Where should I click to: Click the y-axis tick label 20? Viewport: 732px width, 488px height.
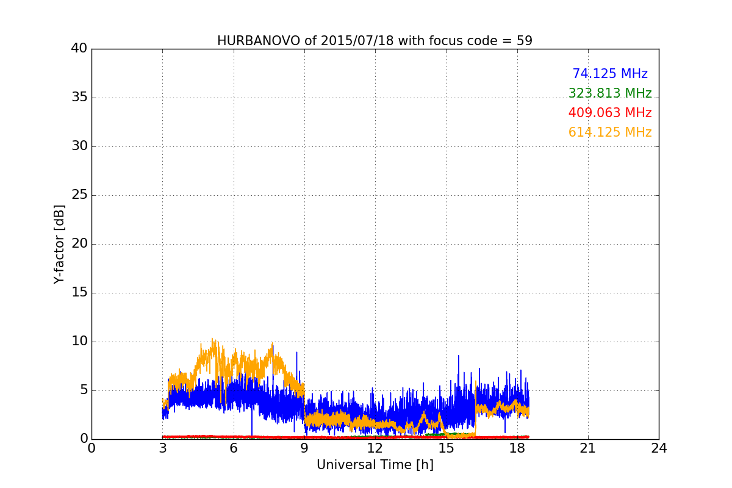pyautogui.click(x=79, y=244)
